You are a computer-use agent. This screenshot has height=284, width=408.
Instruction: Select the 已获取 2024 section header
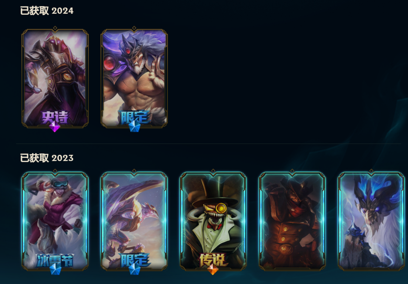coord(47,11)
